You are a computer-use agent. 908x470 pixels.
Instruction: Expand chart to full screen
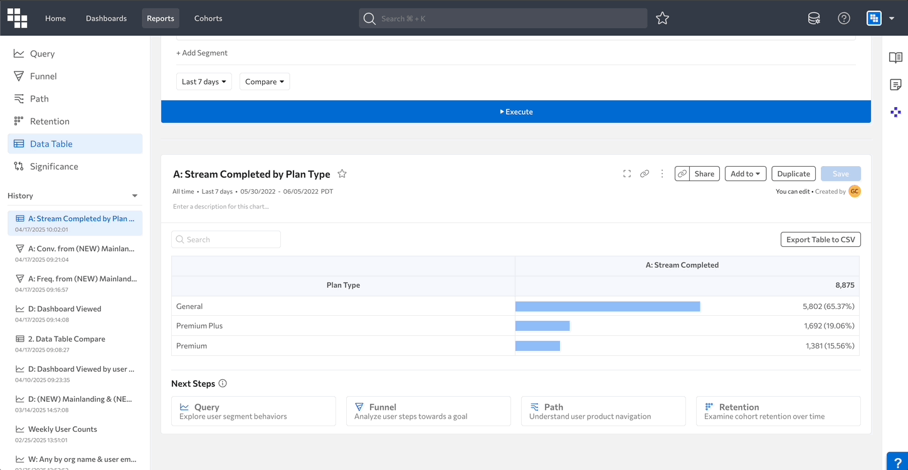click(627, 174)
